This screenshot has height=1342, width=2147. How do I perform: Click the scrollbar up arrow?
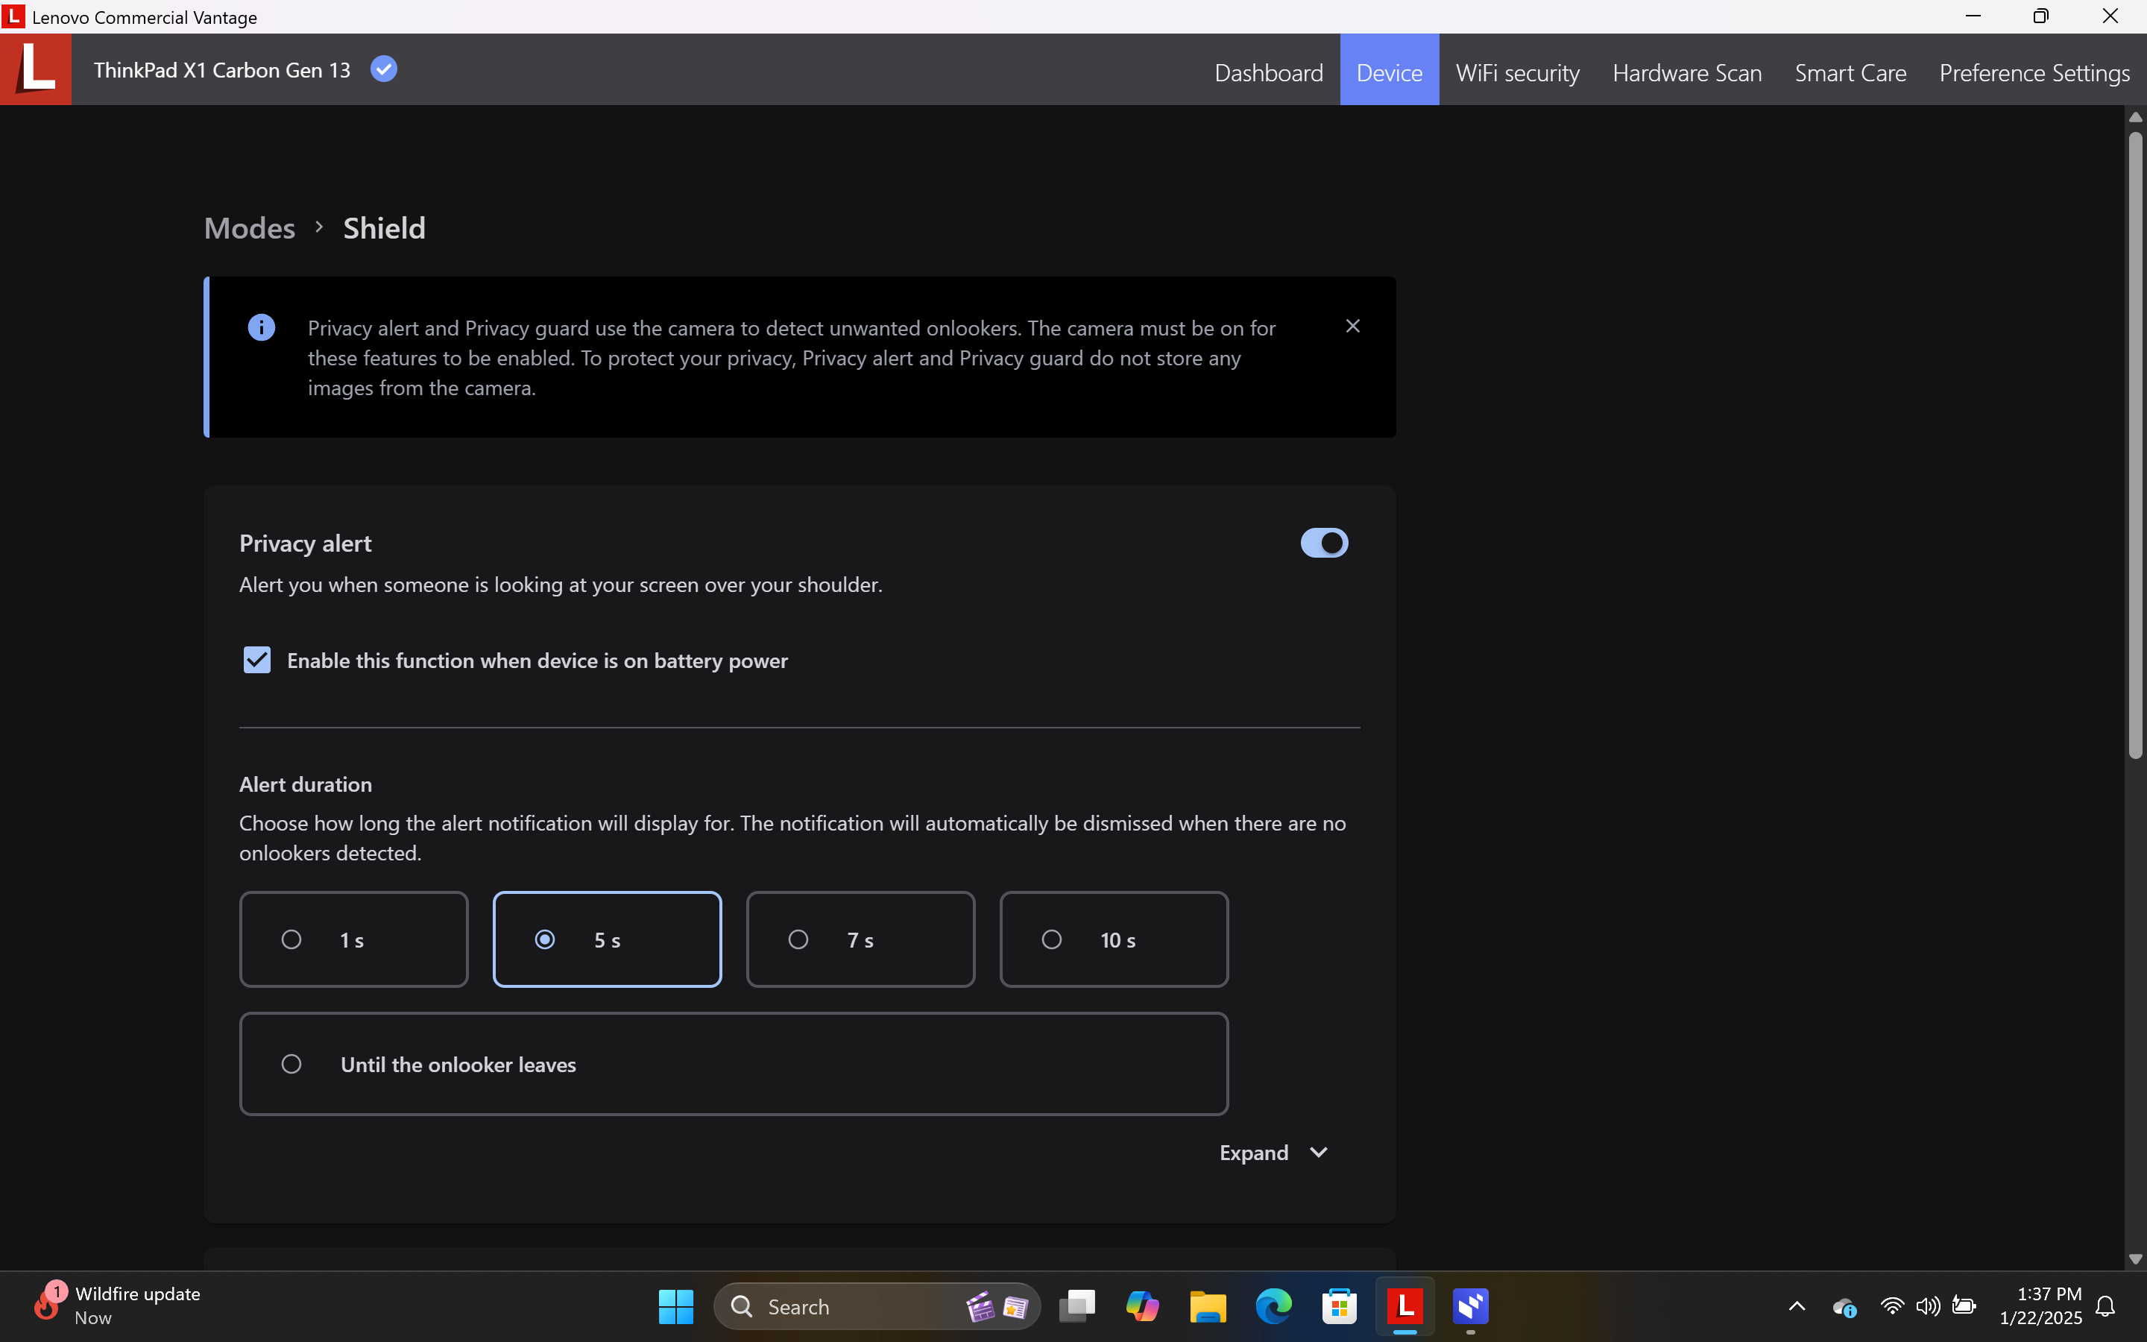pyautogui.click(x=2136, y=117)
